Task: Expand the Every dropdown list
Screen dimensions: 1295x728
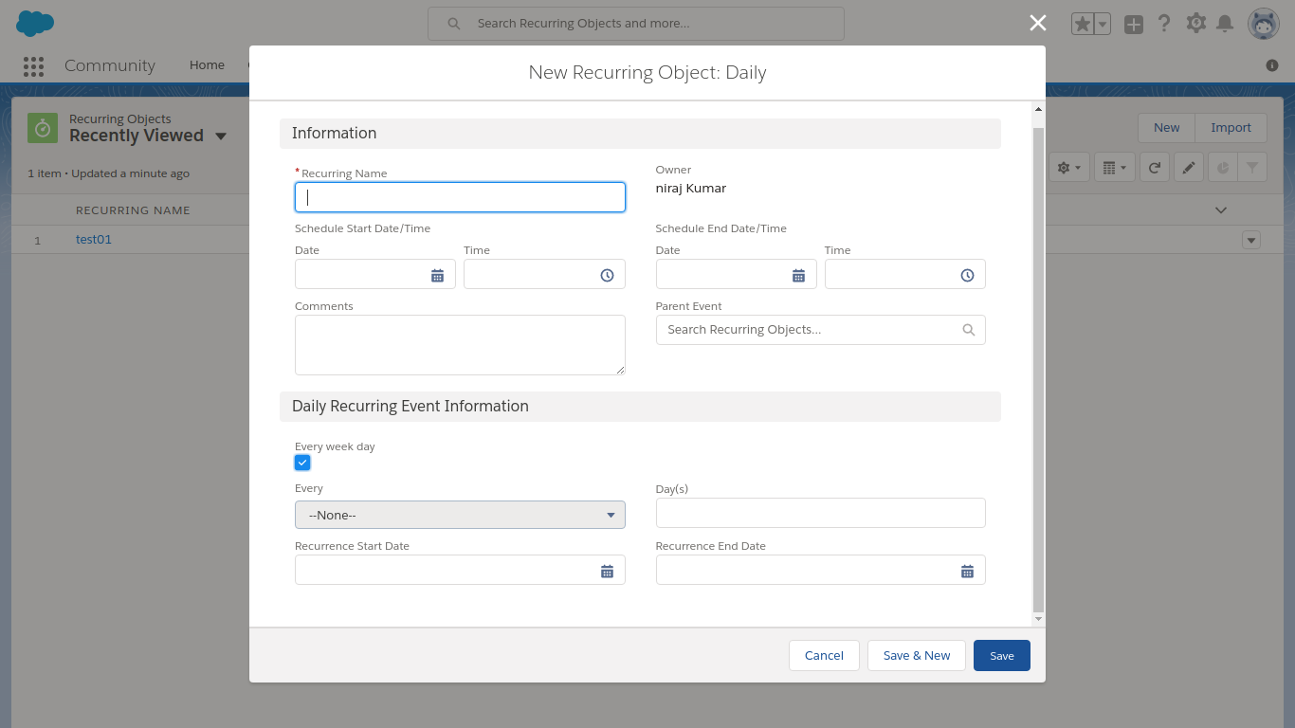Action: [460, 515]
